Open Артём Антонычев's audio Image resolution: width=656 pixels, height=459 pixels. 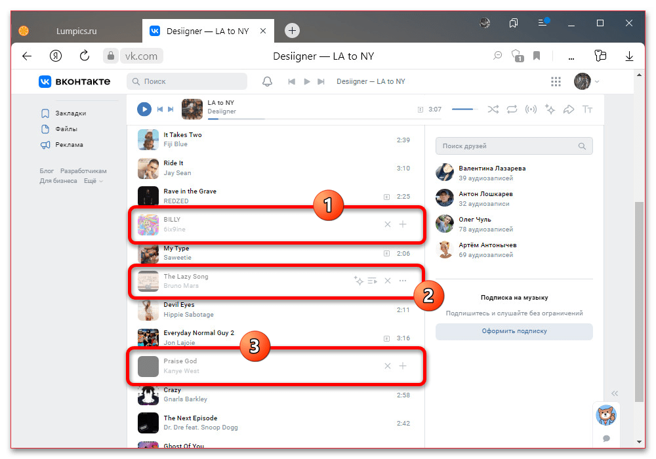coord(514,250)
